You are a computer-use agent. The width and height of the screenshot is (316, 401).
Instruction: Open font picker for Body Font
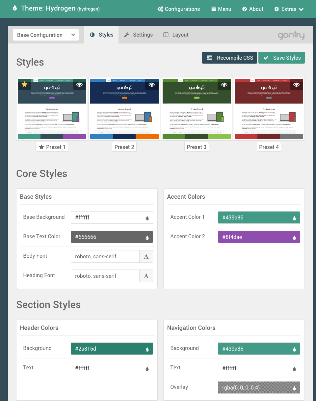(x=146, y=256)
